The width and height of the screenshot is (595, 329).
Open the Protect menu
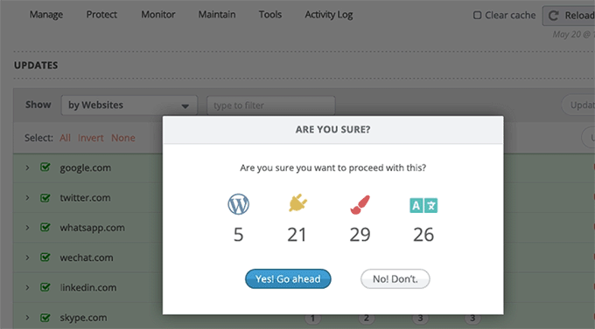(x=101, y=15)
